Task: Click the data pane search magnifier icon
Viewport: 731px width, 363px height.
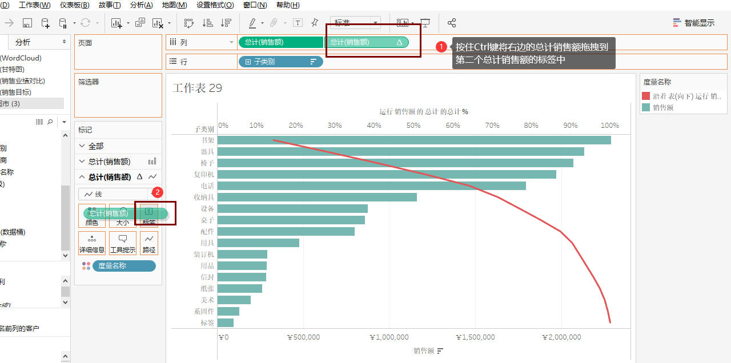Action: point(50,122)
